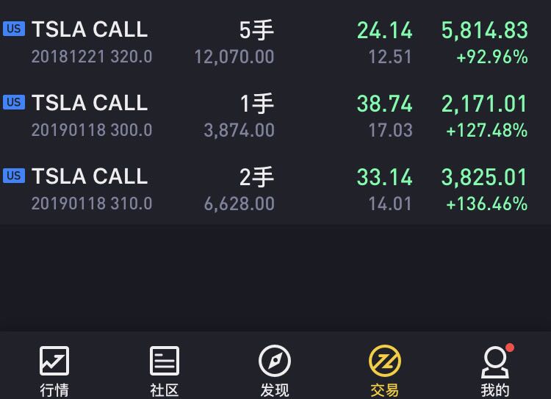Open TSLA CALL 20190118 310.0 position
The image size is (551, 399).
click(x=275, y=189)
